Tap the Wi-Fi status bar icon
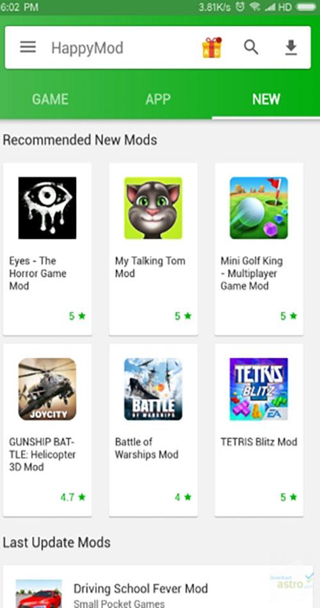 coord(255,6)
